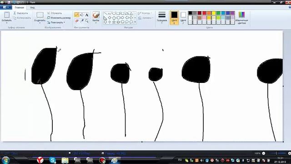Click the taskbar clock and date
This screenshot has width=291, height=164.
280,160
